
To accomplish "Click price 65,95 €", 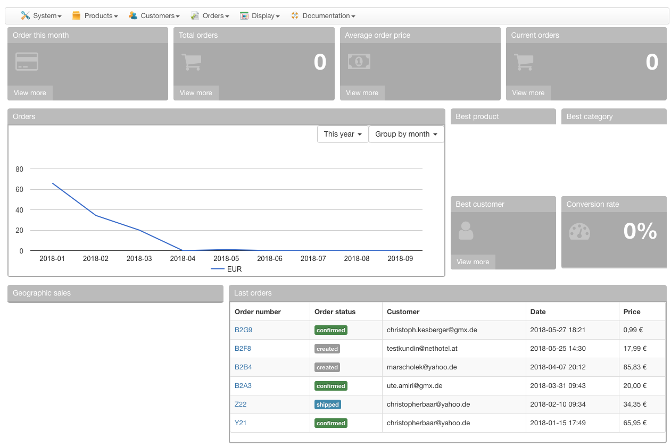I will coord(635,423).
